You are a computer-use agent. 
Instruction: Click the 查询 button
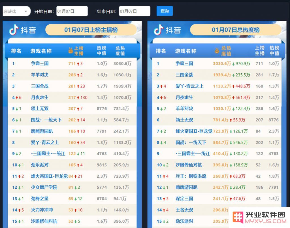point(165,11)
